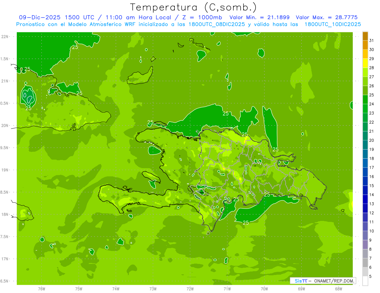
Task: Click the '71W' longitude axis label
Action: coord(227,289)
